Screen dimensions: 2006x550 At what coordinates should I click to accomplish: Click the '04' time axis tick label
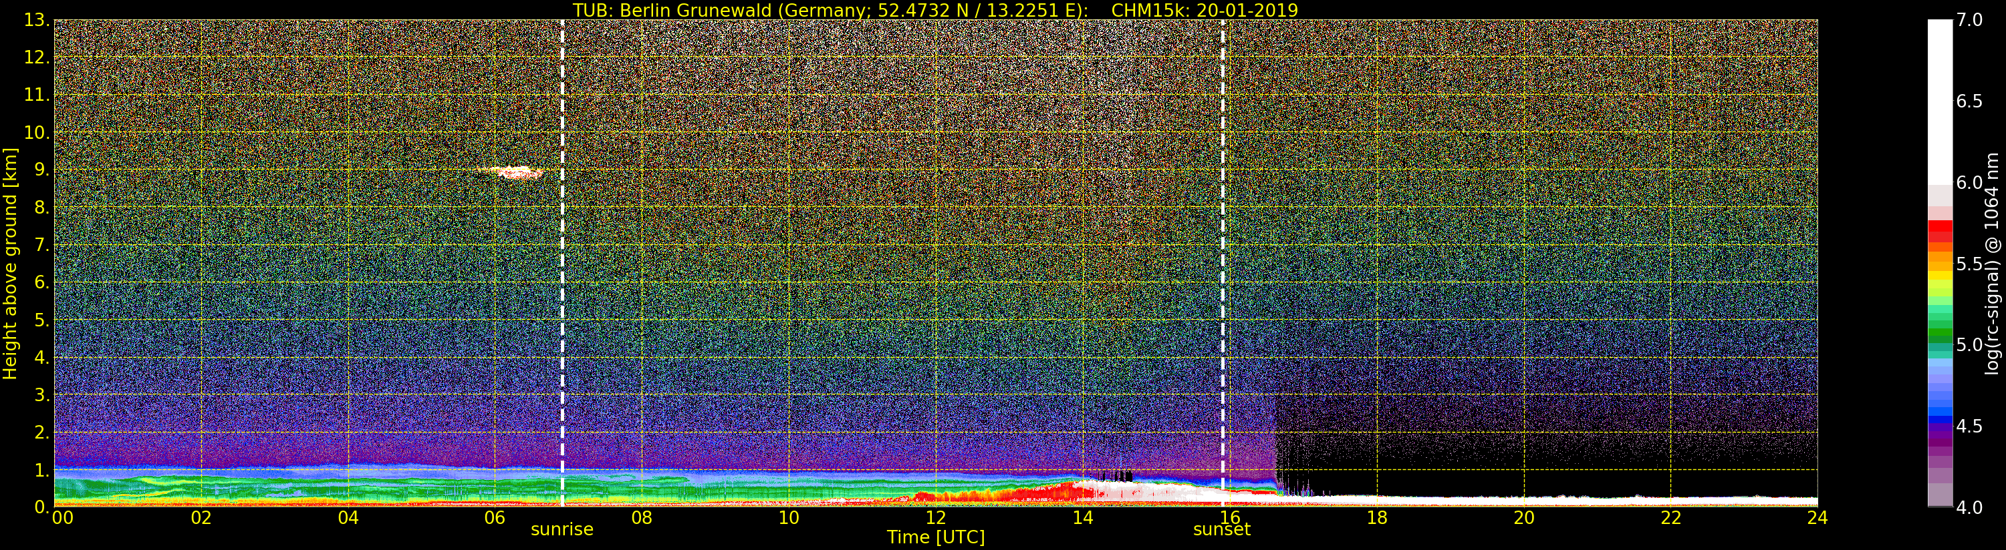pos(348,517)
